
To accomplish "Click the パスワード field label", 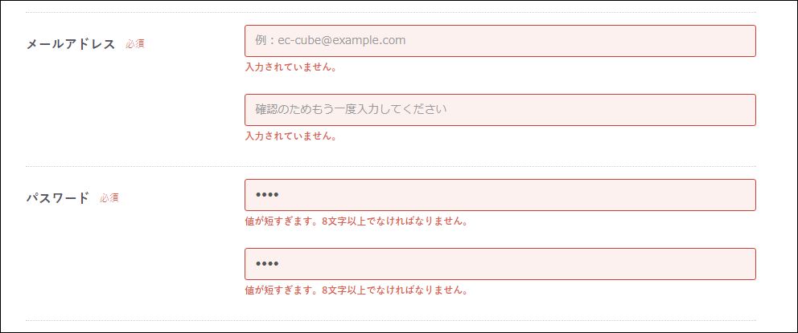I will (x=57, y=198).
